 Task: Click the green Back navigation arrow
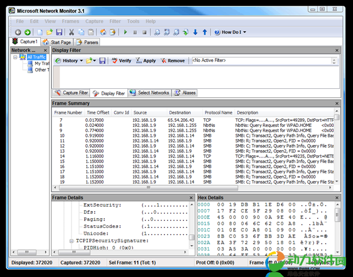[x=18, y=32]
